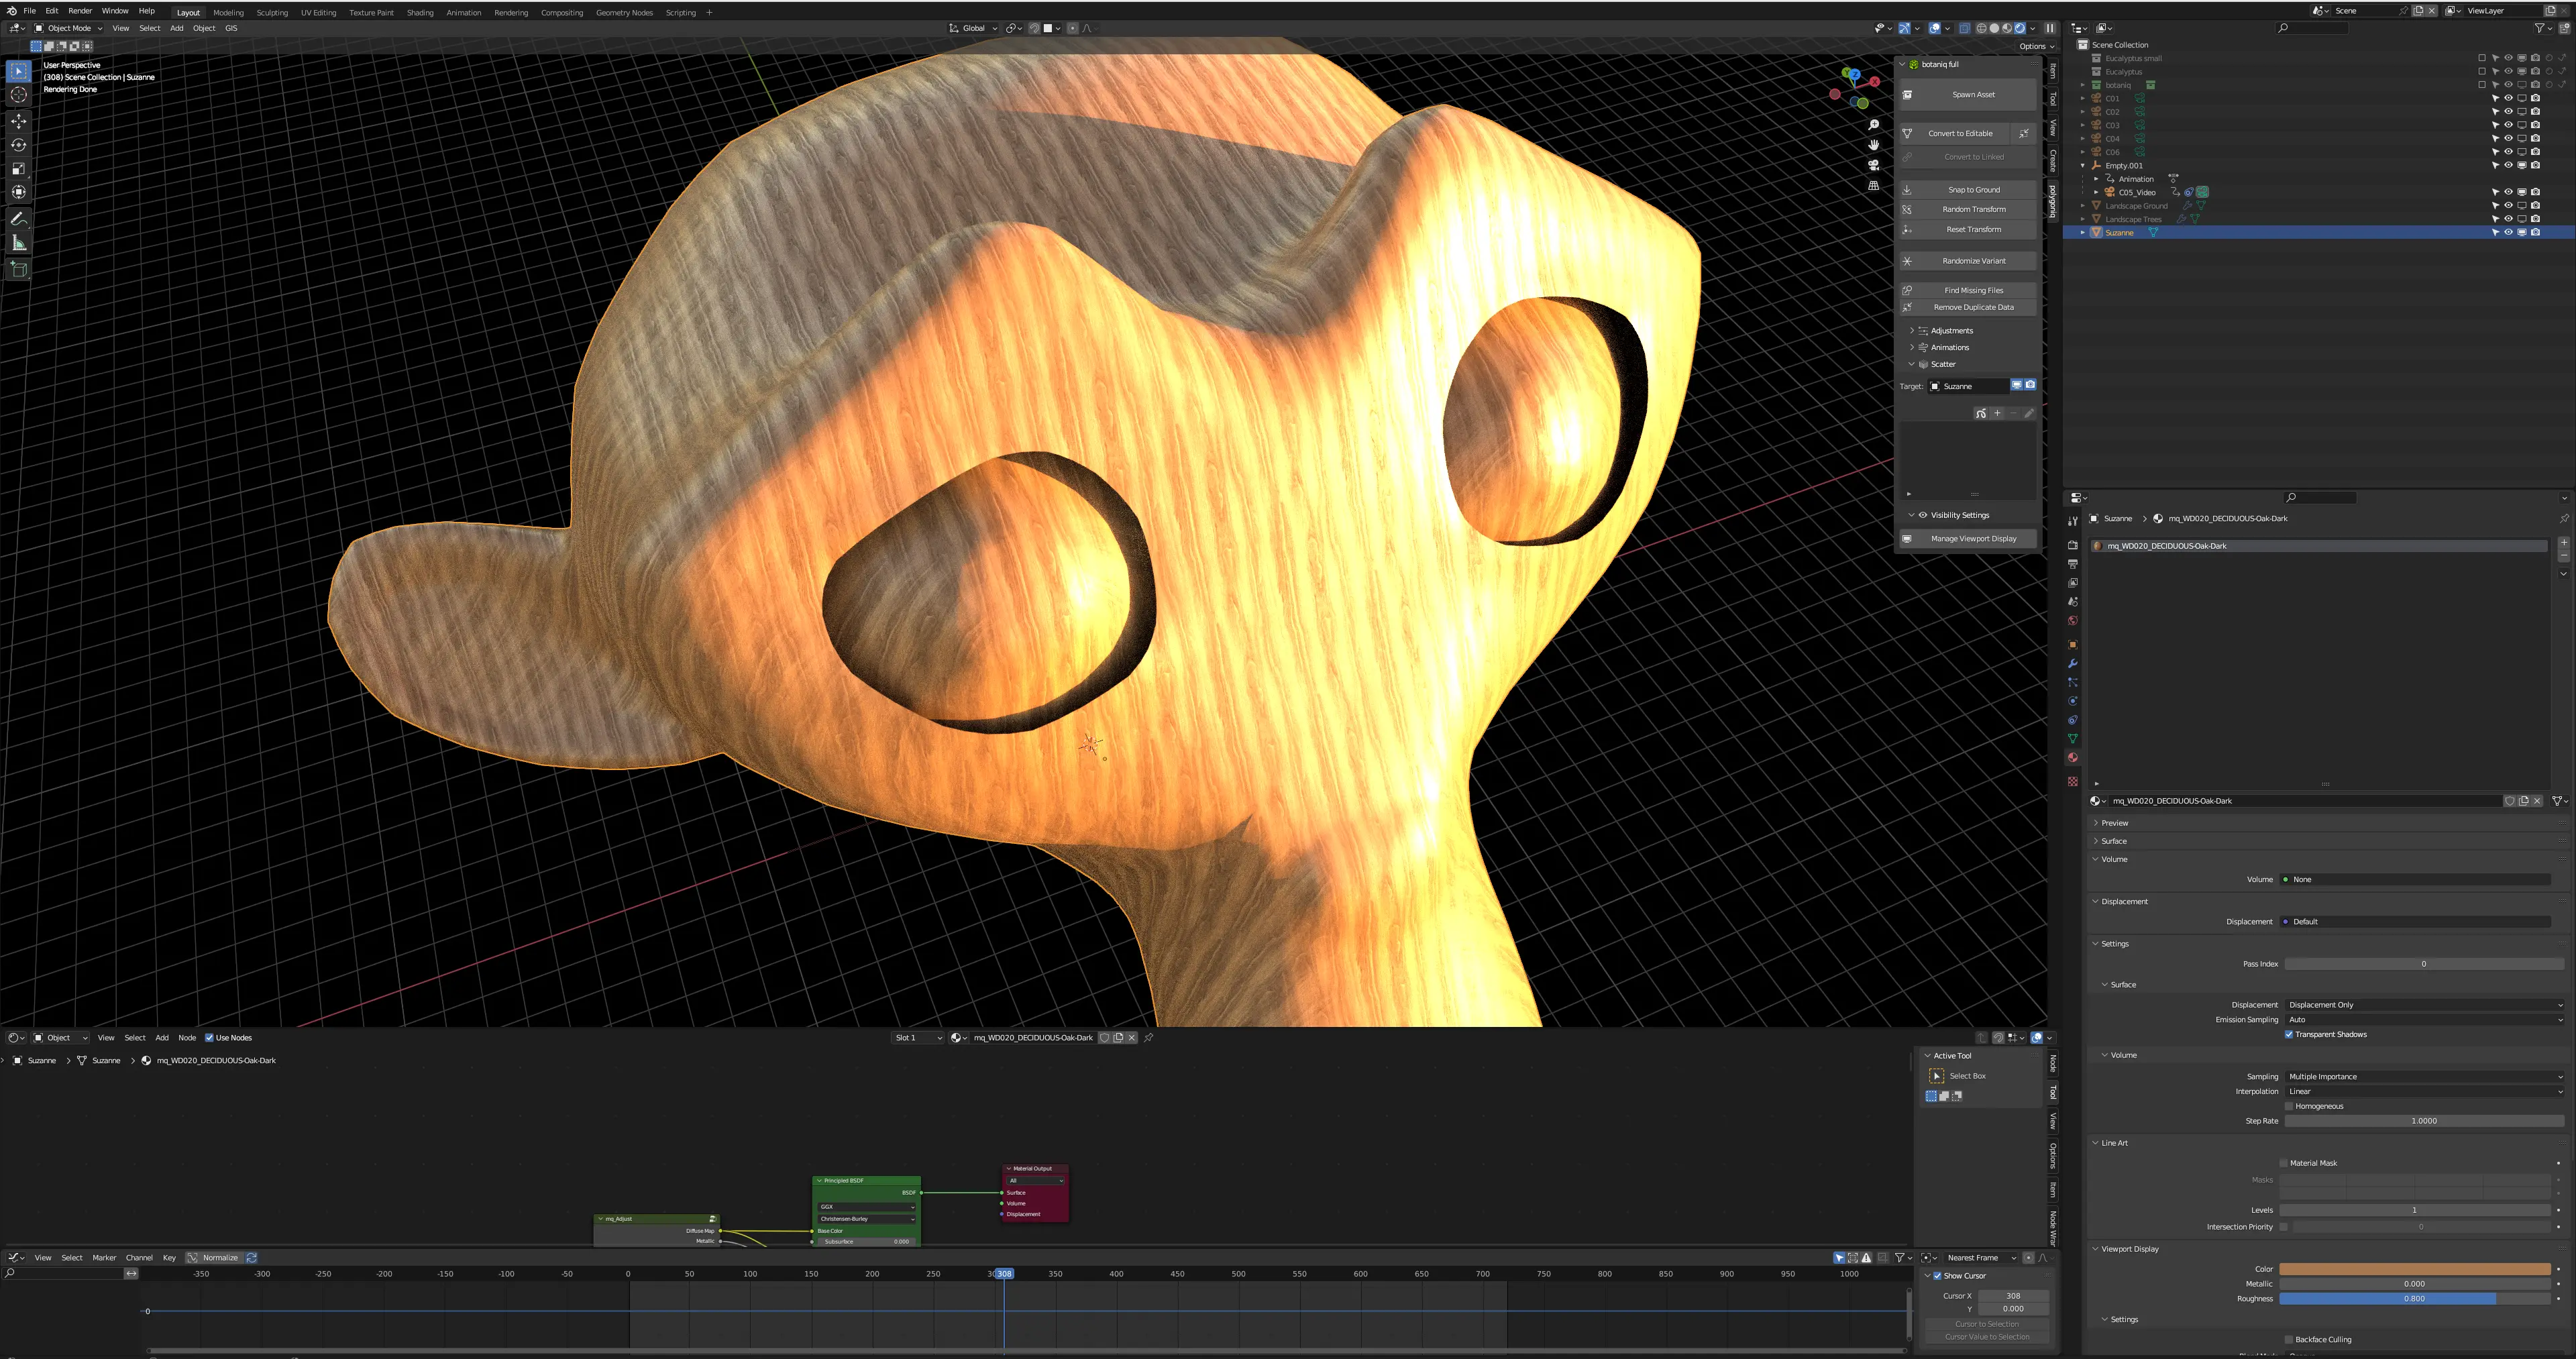The height and width of the screenshot is (1359, 2576).
Task: Open the Object properties tab icon
Action: pyautogui.click(x=2072, y=645)
